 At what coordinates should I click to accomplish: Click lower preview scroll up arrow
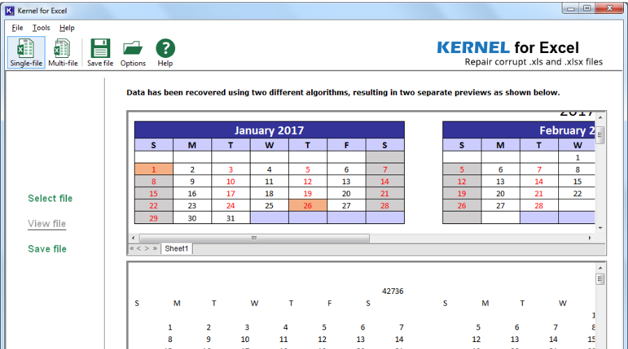click(600, 267)
